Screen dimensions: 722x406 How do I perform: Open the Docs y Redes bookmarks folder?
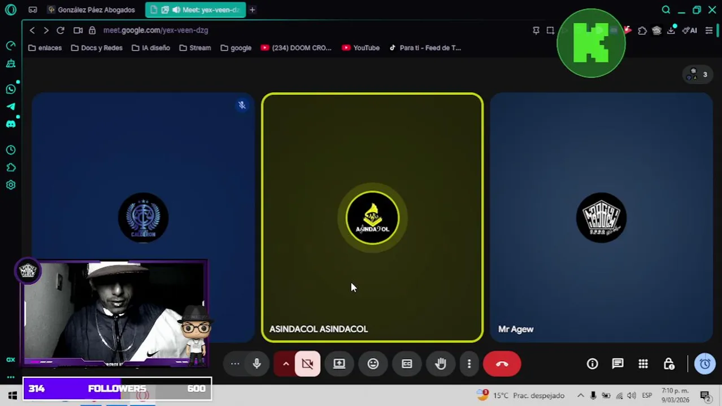97,48
